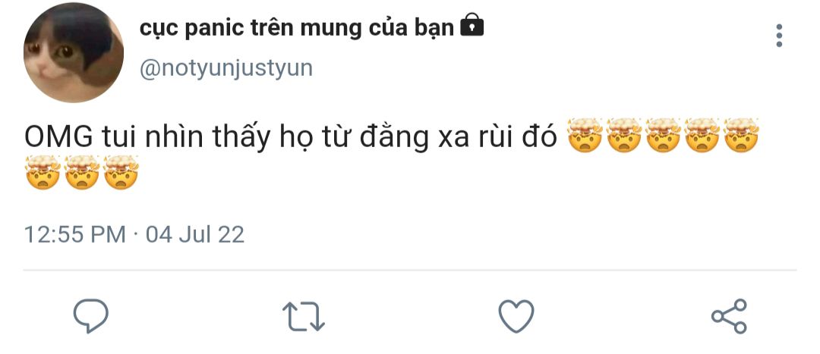
Task: Click the word OMG in the tweet
Action: (58, 136)
